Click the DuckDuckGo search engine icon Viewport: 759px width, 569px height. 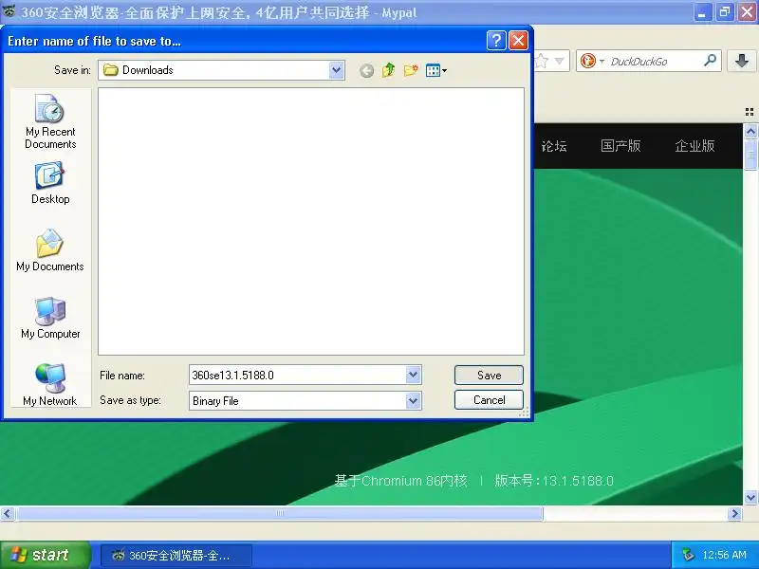click(587, 61)
